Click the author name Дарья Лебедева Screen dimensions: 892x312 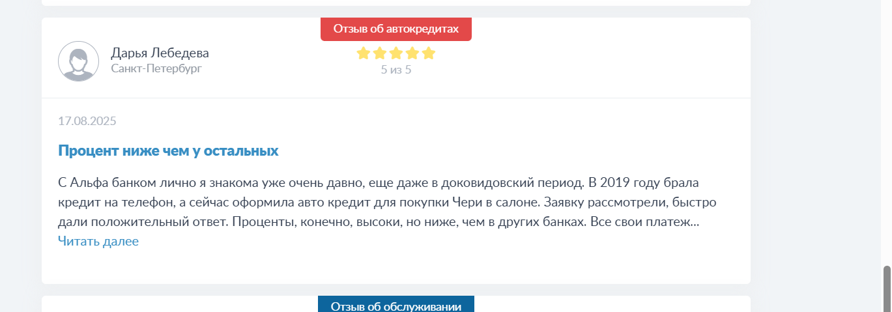coord(160,53)
